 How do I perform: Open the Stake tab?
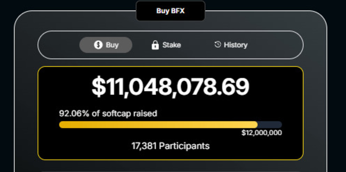tap(166, 45)
